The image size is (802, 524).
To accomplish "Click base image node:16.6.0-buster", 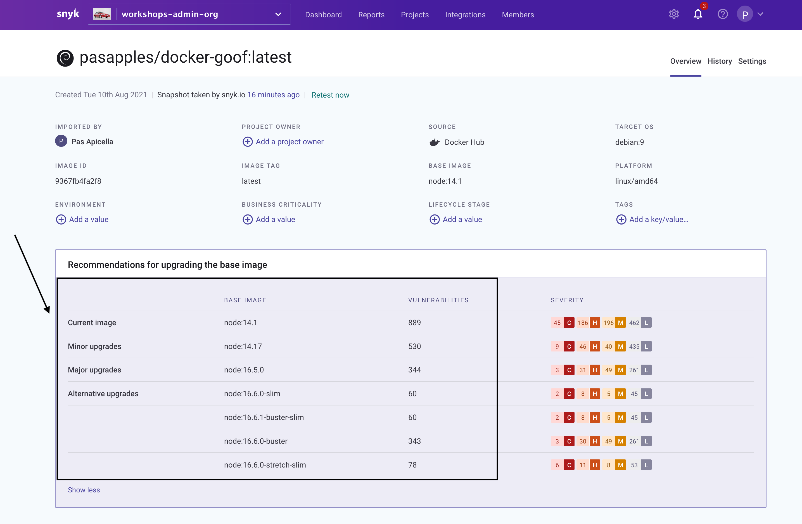I will coord(256,441).
